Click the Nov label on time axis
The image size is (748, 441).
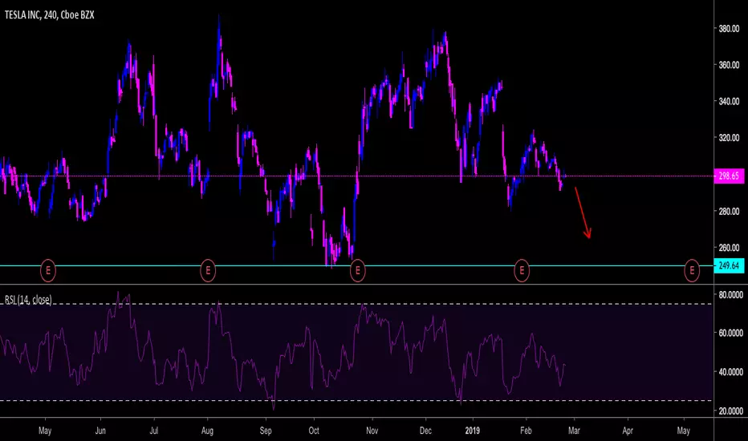[372, 431]
